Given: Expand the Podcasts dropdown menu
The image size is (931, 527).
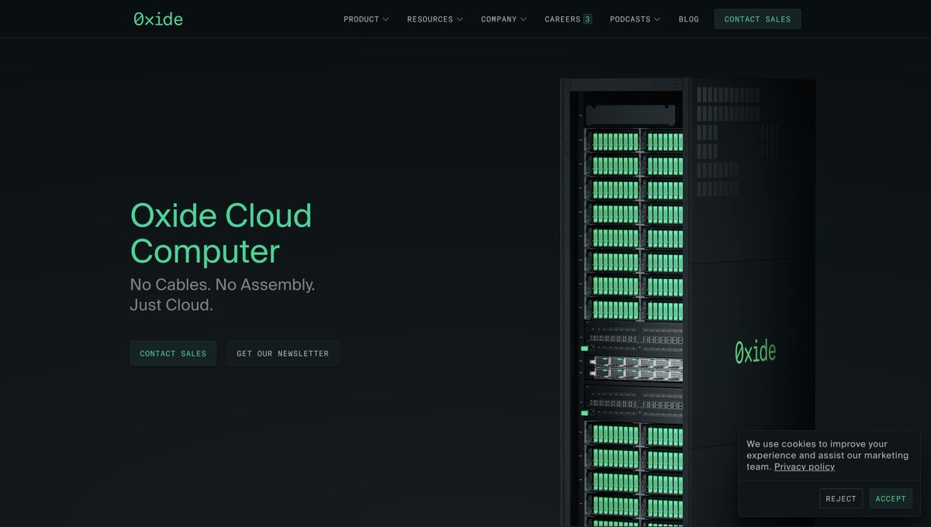Looking at the screenshot, I should (635, 19).
